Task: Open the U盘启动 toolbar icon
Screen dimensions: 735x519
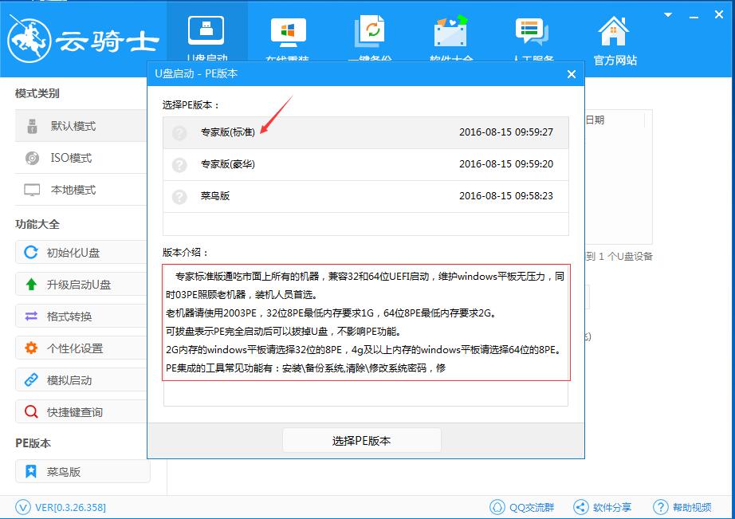Action: tap(206, 31)
